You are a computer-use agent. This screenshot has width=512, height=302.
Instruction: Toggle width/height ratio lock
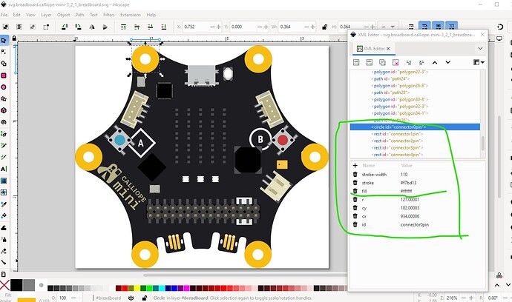click(324, 27)
